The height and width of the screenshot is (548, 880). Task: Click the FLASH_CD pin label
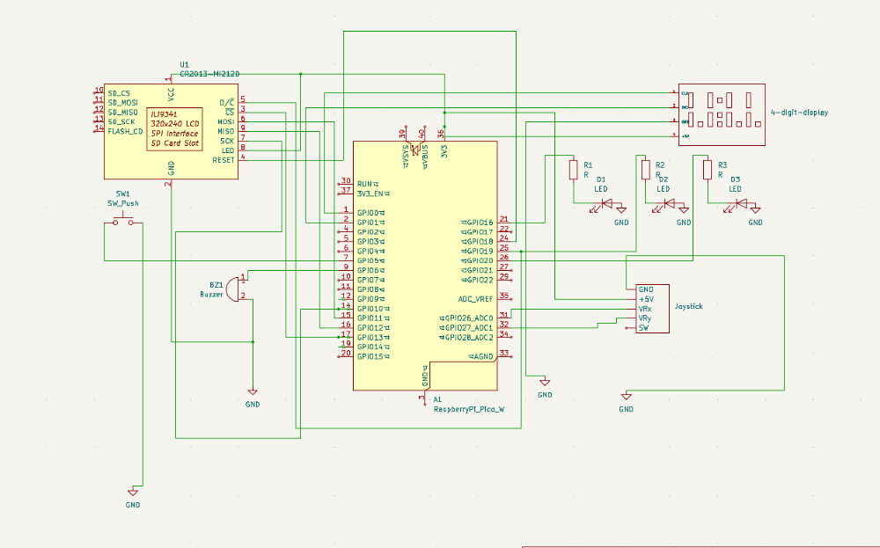125,131
